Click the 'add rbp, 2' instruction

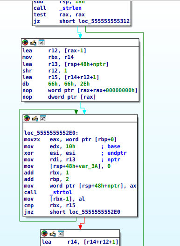click(47, 179)
